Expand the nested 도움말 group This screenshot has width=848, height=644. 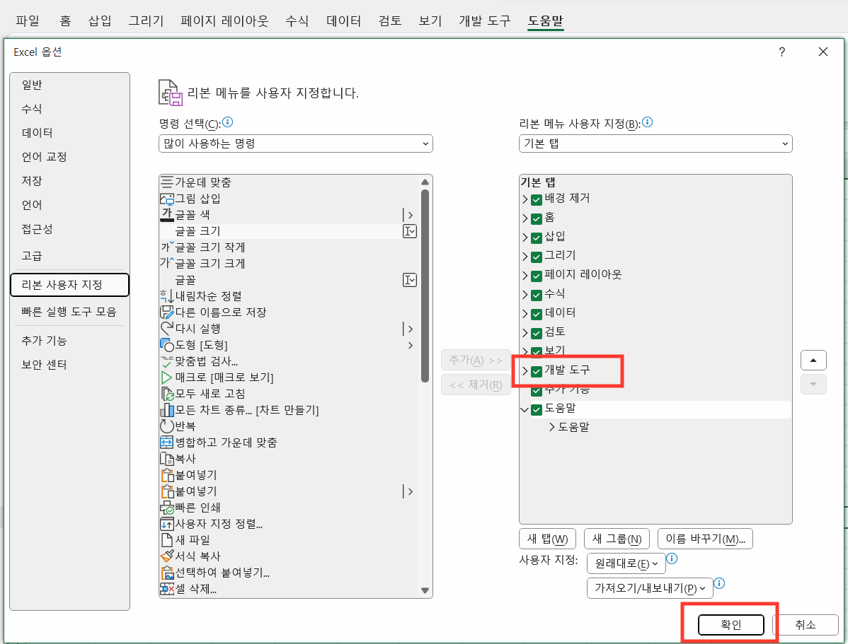tap(551, 427)
